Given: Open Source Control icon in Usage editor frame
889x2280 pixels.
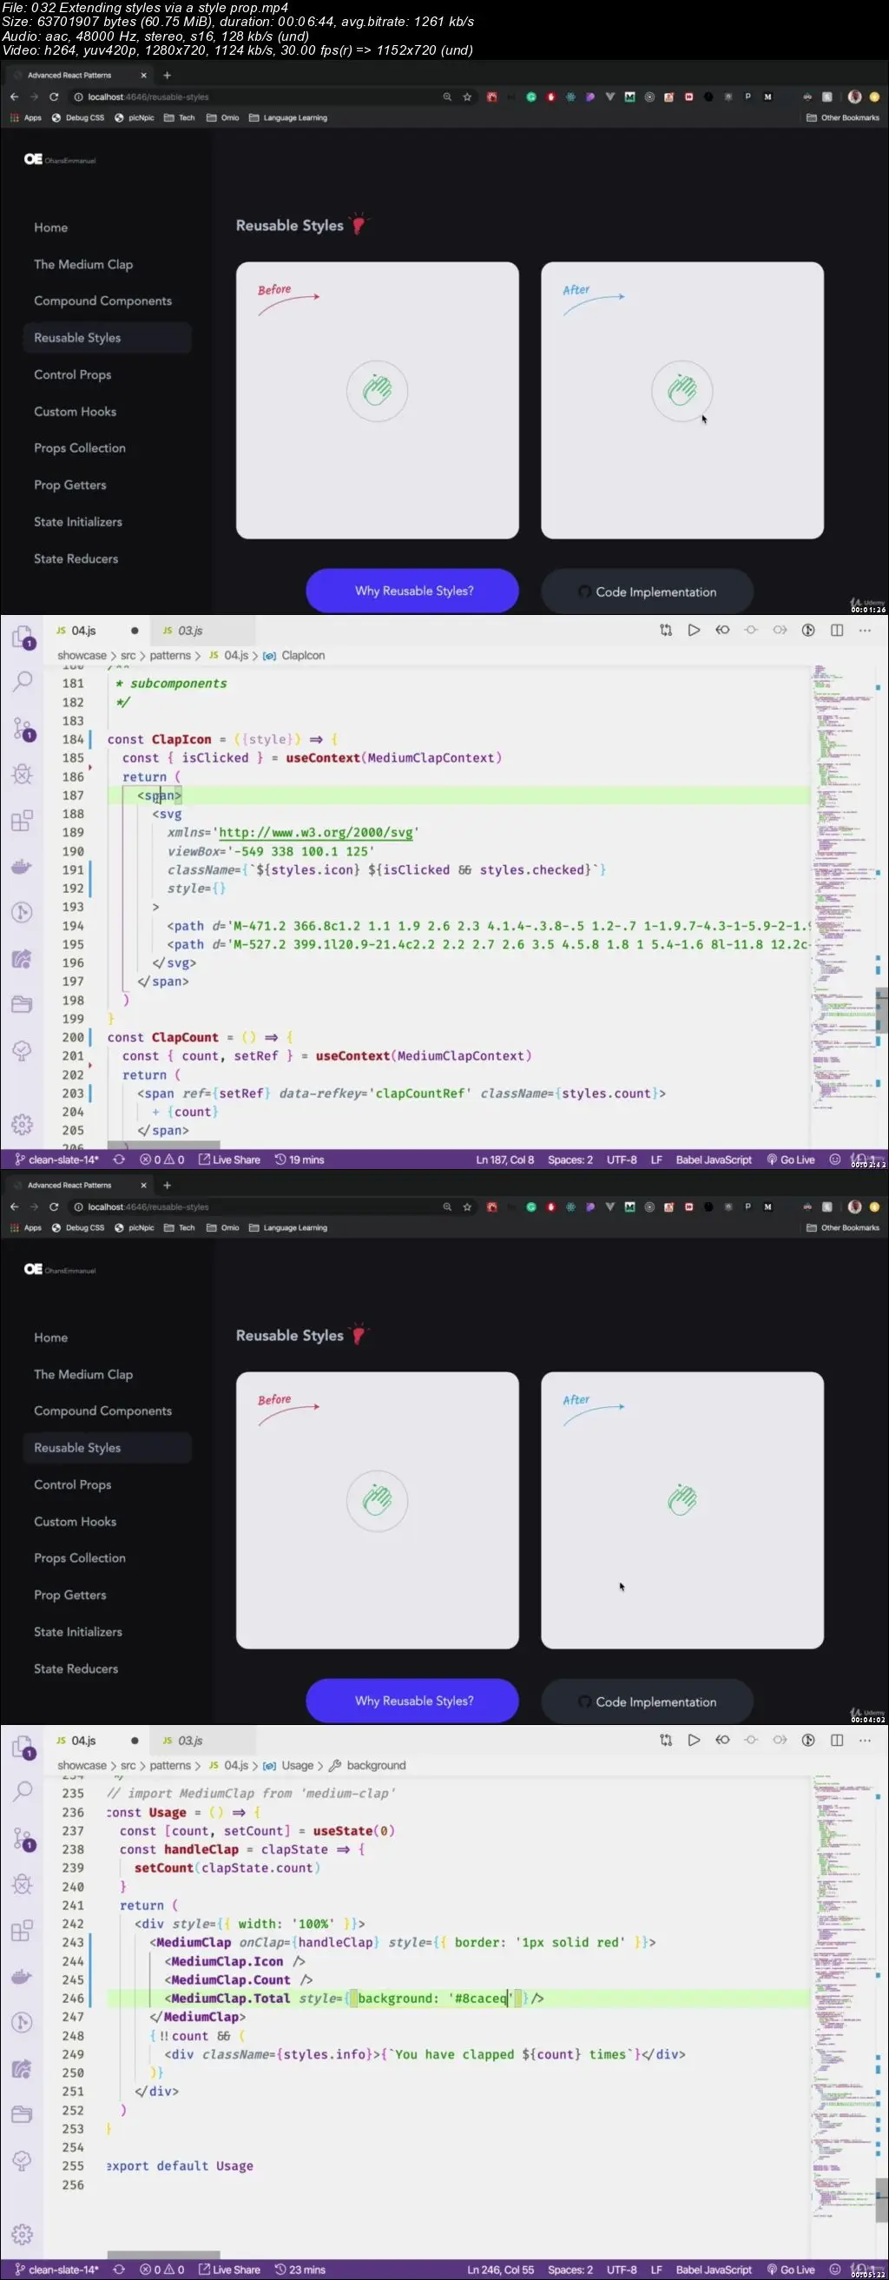Looking at the screenshot, I should 23,1839.
